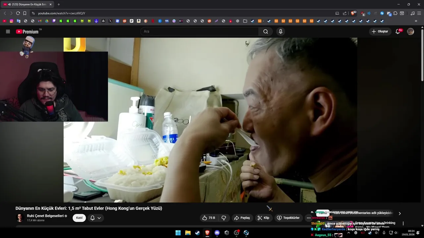Open the clock showing 00:24

coord(408,233)
